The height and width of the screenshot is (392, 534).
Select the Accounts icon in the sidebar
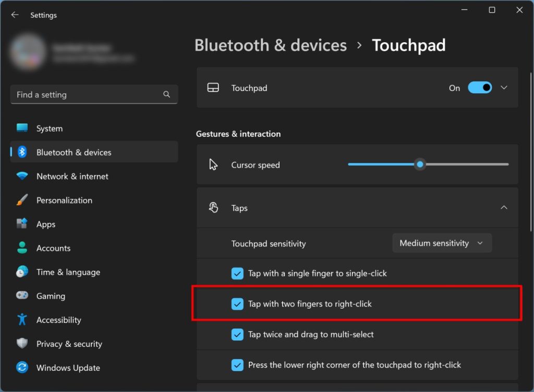coord(23,248)
